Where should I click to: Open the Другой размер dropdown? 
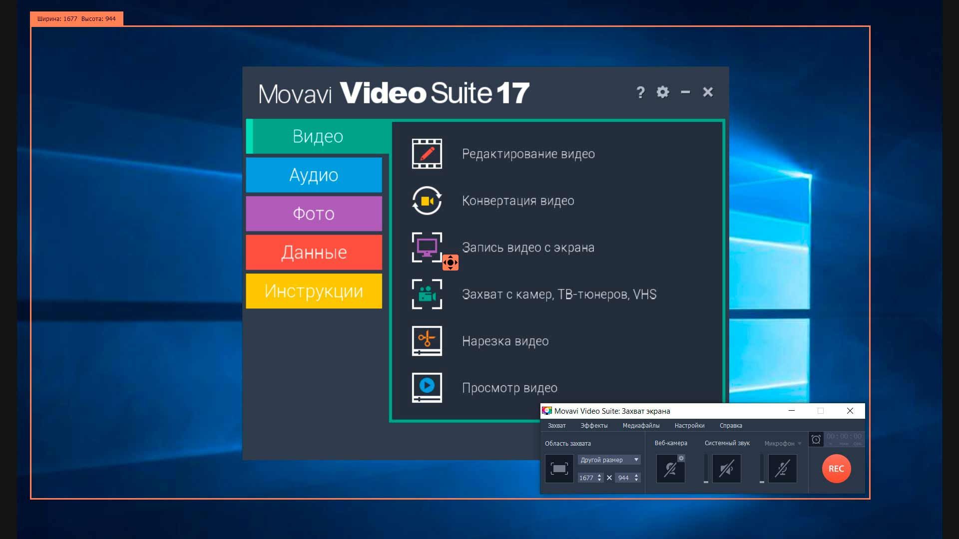click(x=609, y=460)
